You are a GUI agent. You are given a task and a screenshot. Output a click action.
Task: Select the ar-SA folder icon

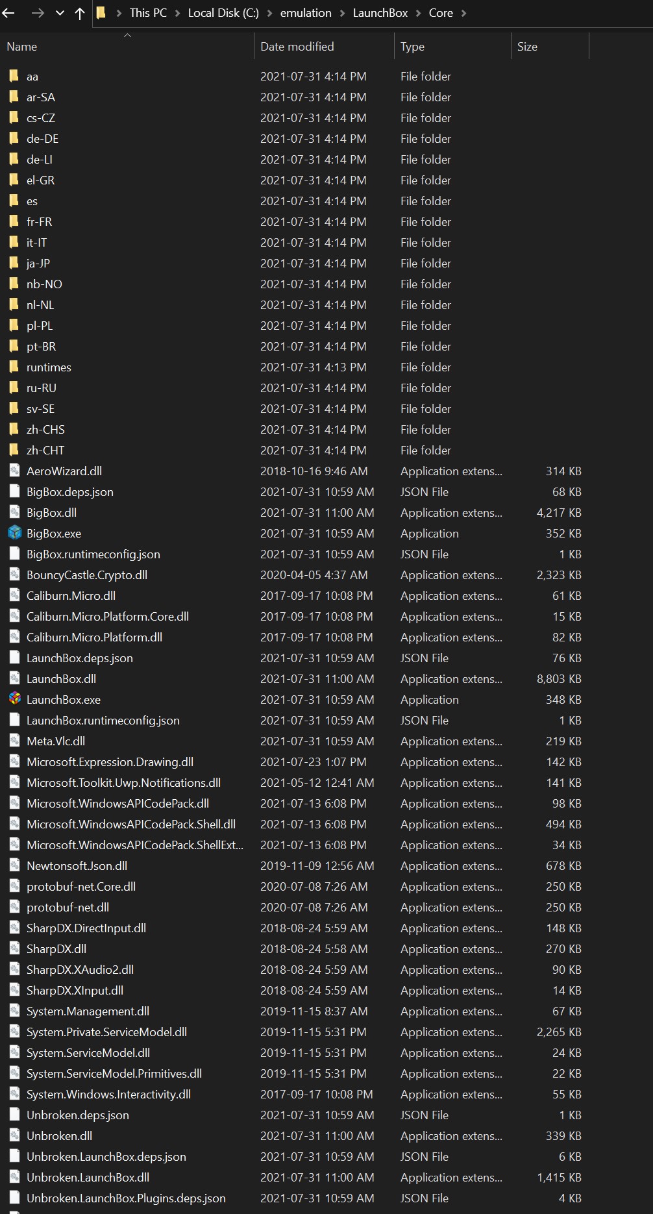pos(14,97)
